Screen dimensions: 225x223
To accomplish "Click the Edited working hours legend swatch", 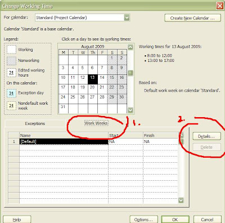I will [x=11, y=73].
